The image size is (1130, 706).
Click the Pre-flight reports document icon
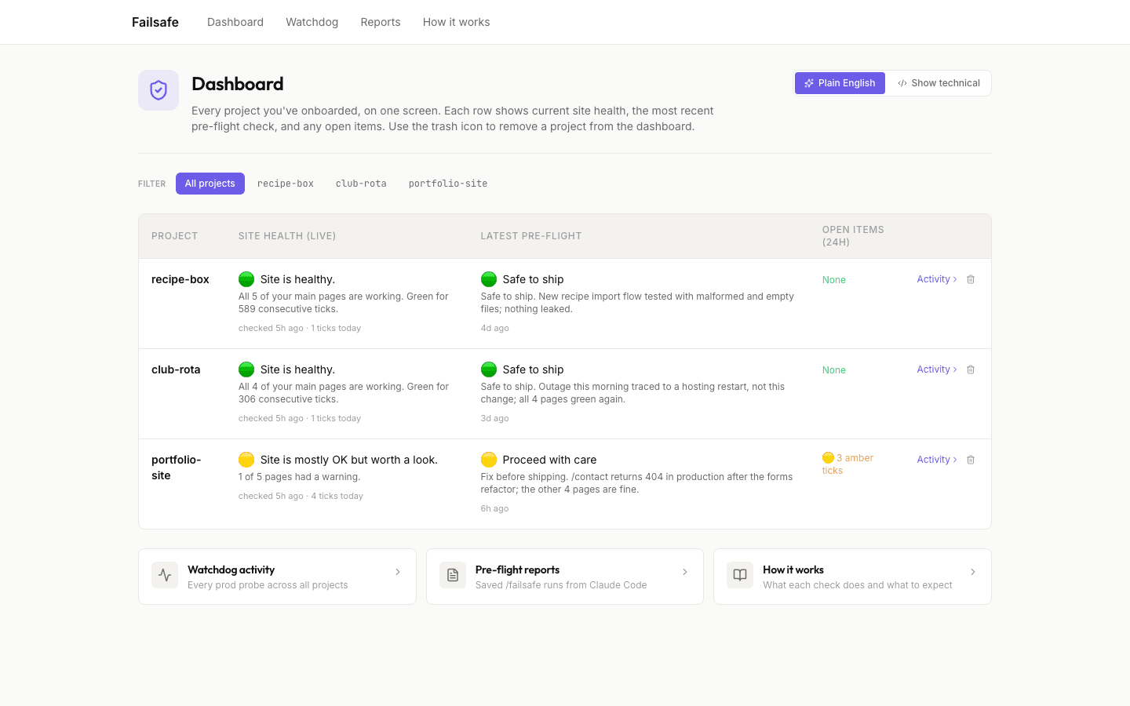pos(453,575)
